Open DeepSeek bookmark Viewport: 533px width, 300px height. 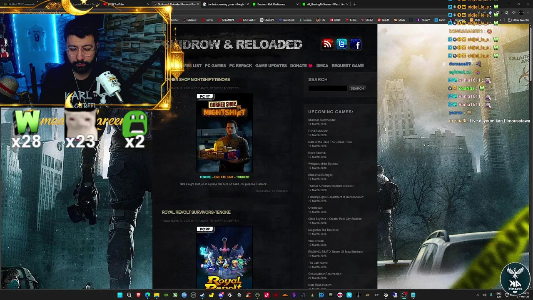coord(286,20)
